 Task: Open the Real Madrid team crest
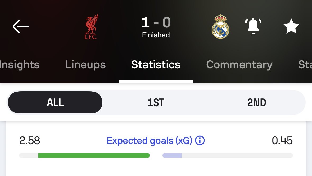tap(220, 26)
